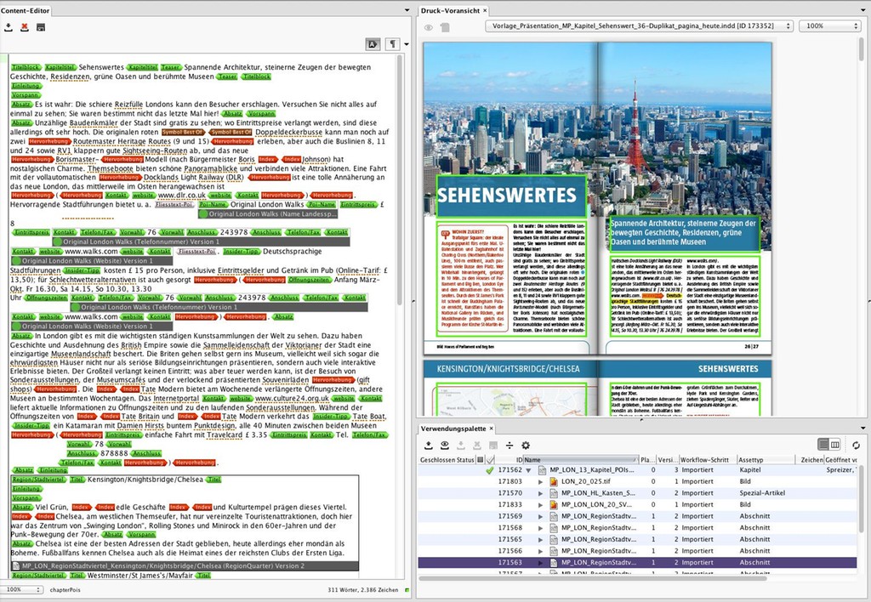Click the preview eye icon in Verwendungspalette toolbar

tap(445, 445)
